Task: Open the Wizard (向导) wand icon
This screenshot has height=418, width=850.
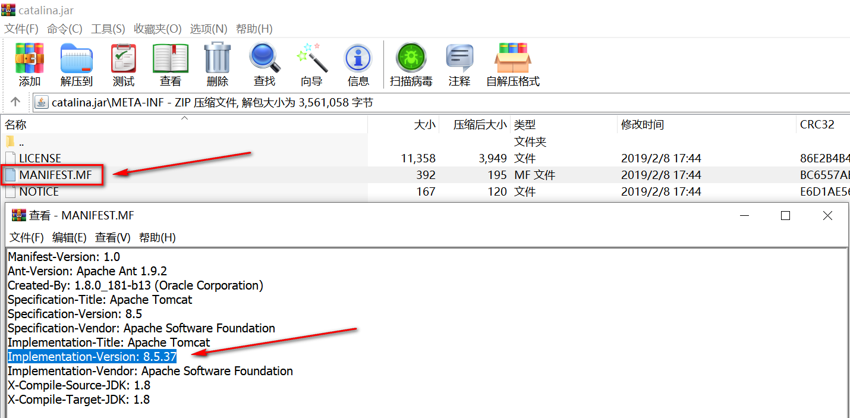Action: [311, 58]
